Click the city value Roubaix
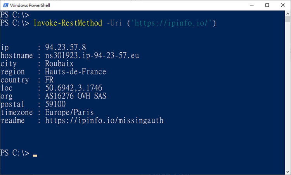The image size is (291, 175). pyautogui.click(x=59, y=64)
